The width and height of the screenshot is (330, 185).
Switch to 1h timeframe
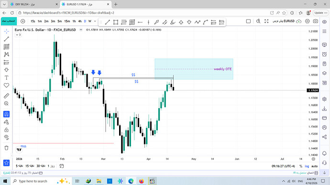click(74, 21)
